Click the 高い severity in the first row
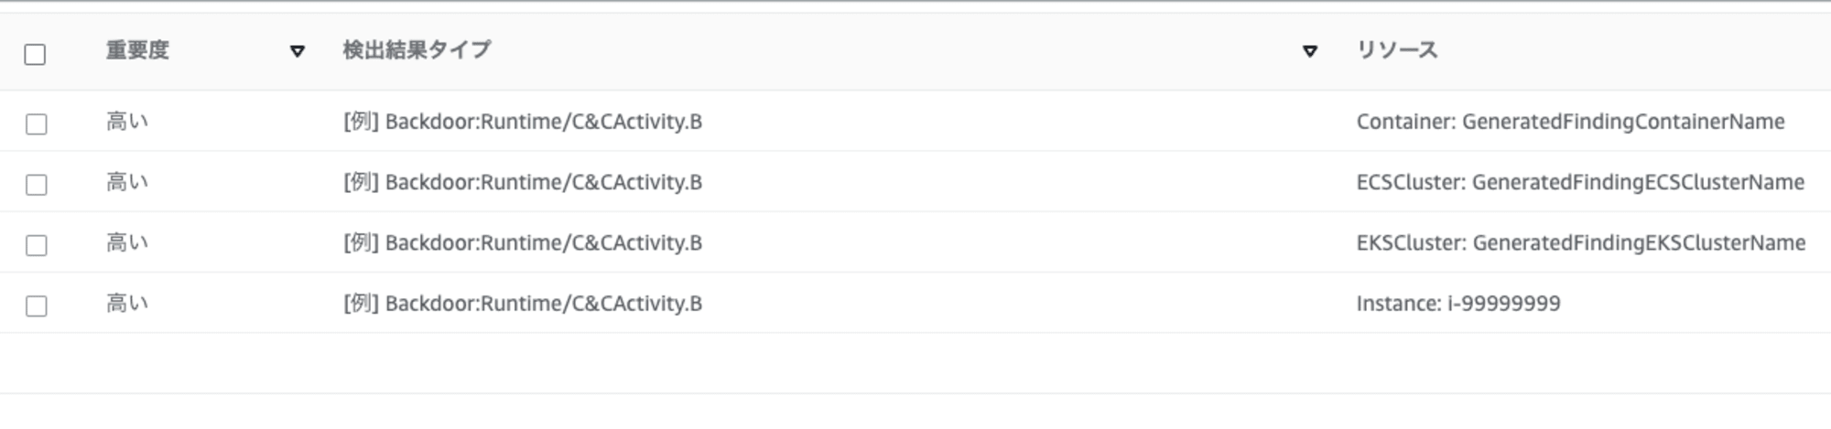1831x429 pixels. (126, 122)
